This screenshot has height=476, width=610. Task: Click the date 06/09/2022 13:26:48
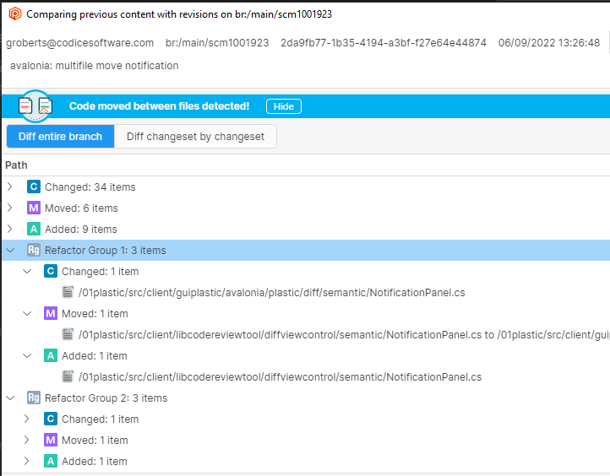pos(549,43)
